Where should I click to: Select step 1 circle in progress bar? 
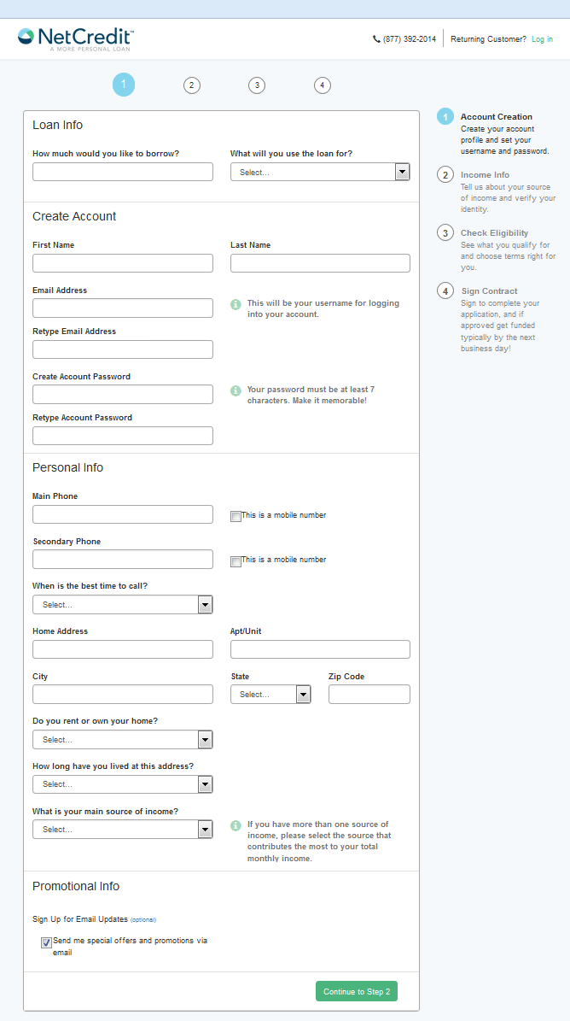pyautogui.click(x=124, y=85)
